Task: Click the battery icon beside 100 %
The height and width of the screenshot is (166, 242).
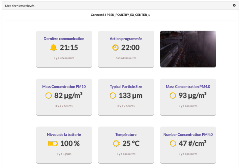Action: click(x=53, y=143)
